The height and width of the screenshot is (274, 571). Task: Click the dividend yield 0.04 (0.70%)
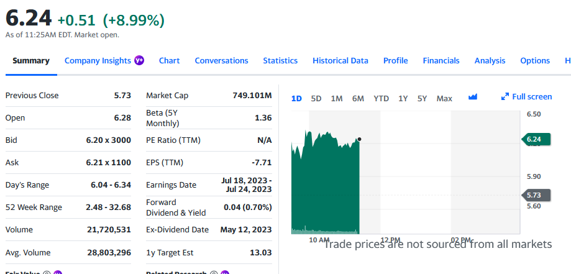[x=248, y=208]
